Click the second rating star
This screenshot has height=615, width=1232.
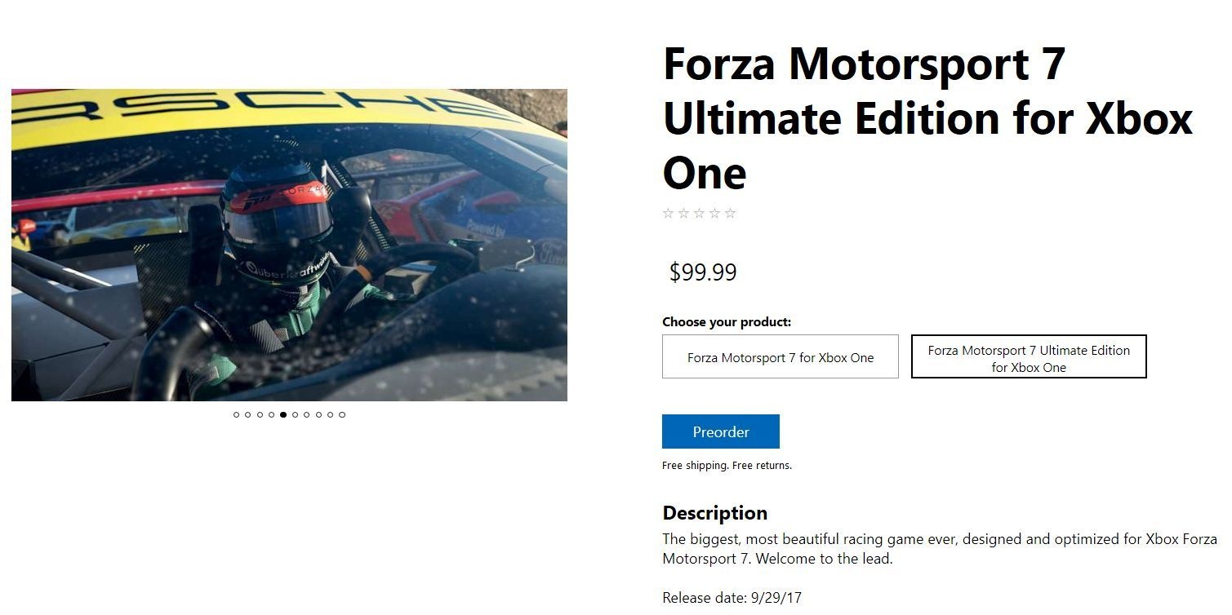(683, 214)
